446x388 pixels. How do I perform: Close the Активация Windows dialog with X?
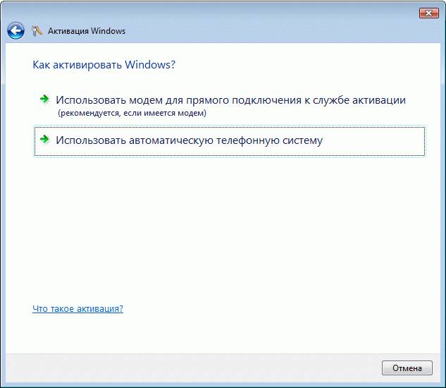(x=428, y=13)
